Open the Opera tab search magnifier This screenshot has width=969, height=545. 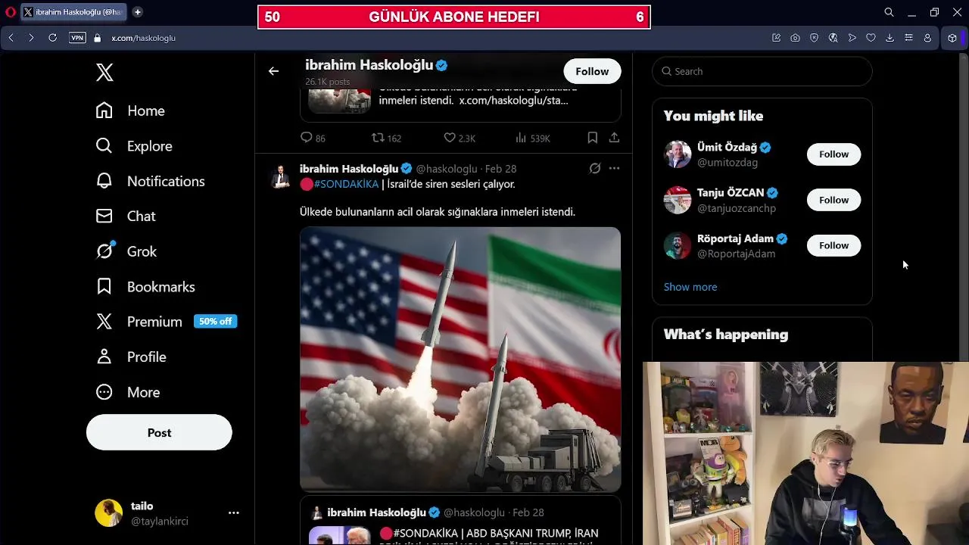coord(889,12)
